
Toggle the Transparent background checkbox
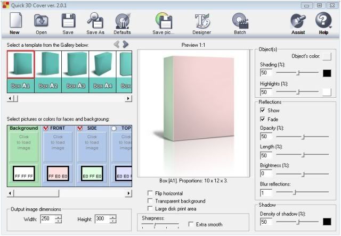click(150, 201)
